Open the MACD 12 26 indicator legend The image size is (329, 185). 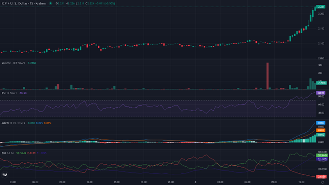pyautogui.click(x=14, y=123)
